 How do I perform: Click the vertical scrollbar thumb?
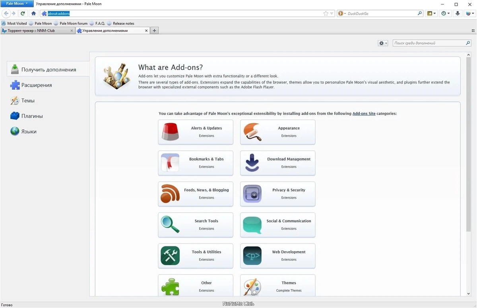tap(468, 144)
